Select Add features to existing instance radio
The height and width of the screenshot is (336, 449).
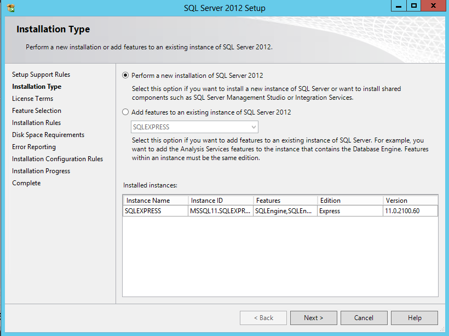click(125, 112)
